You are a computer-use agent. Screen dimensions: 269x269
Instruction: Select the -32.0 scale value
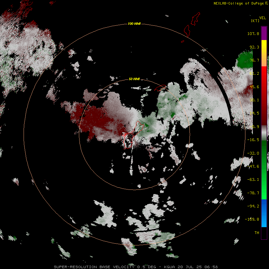(253, 153)
